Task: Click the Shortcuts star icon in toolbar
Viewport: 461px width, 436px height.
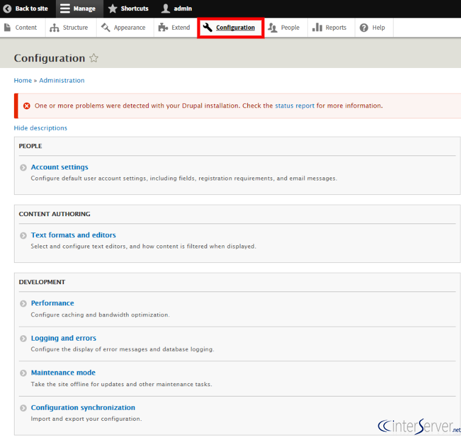Action: (x=112, y=9)
